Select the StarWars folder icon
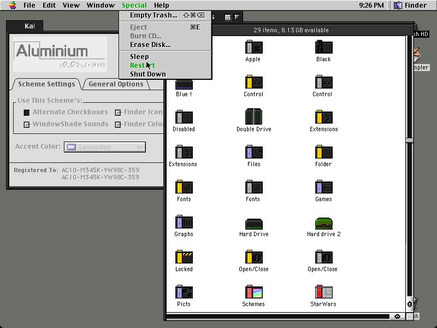The image size is (437, 328). 323,292
